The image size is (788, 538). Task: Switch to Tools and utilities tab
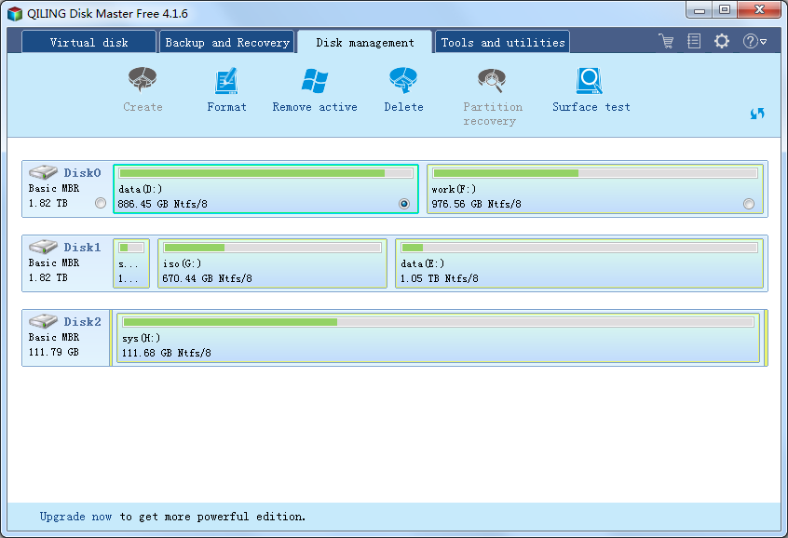tap(503, 42)
